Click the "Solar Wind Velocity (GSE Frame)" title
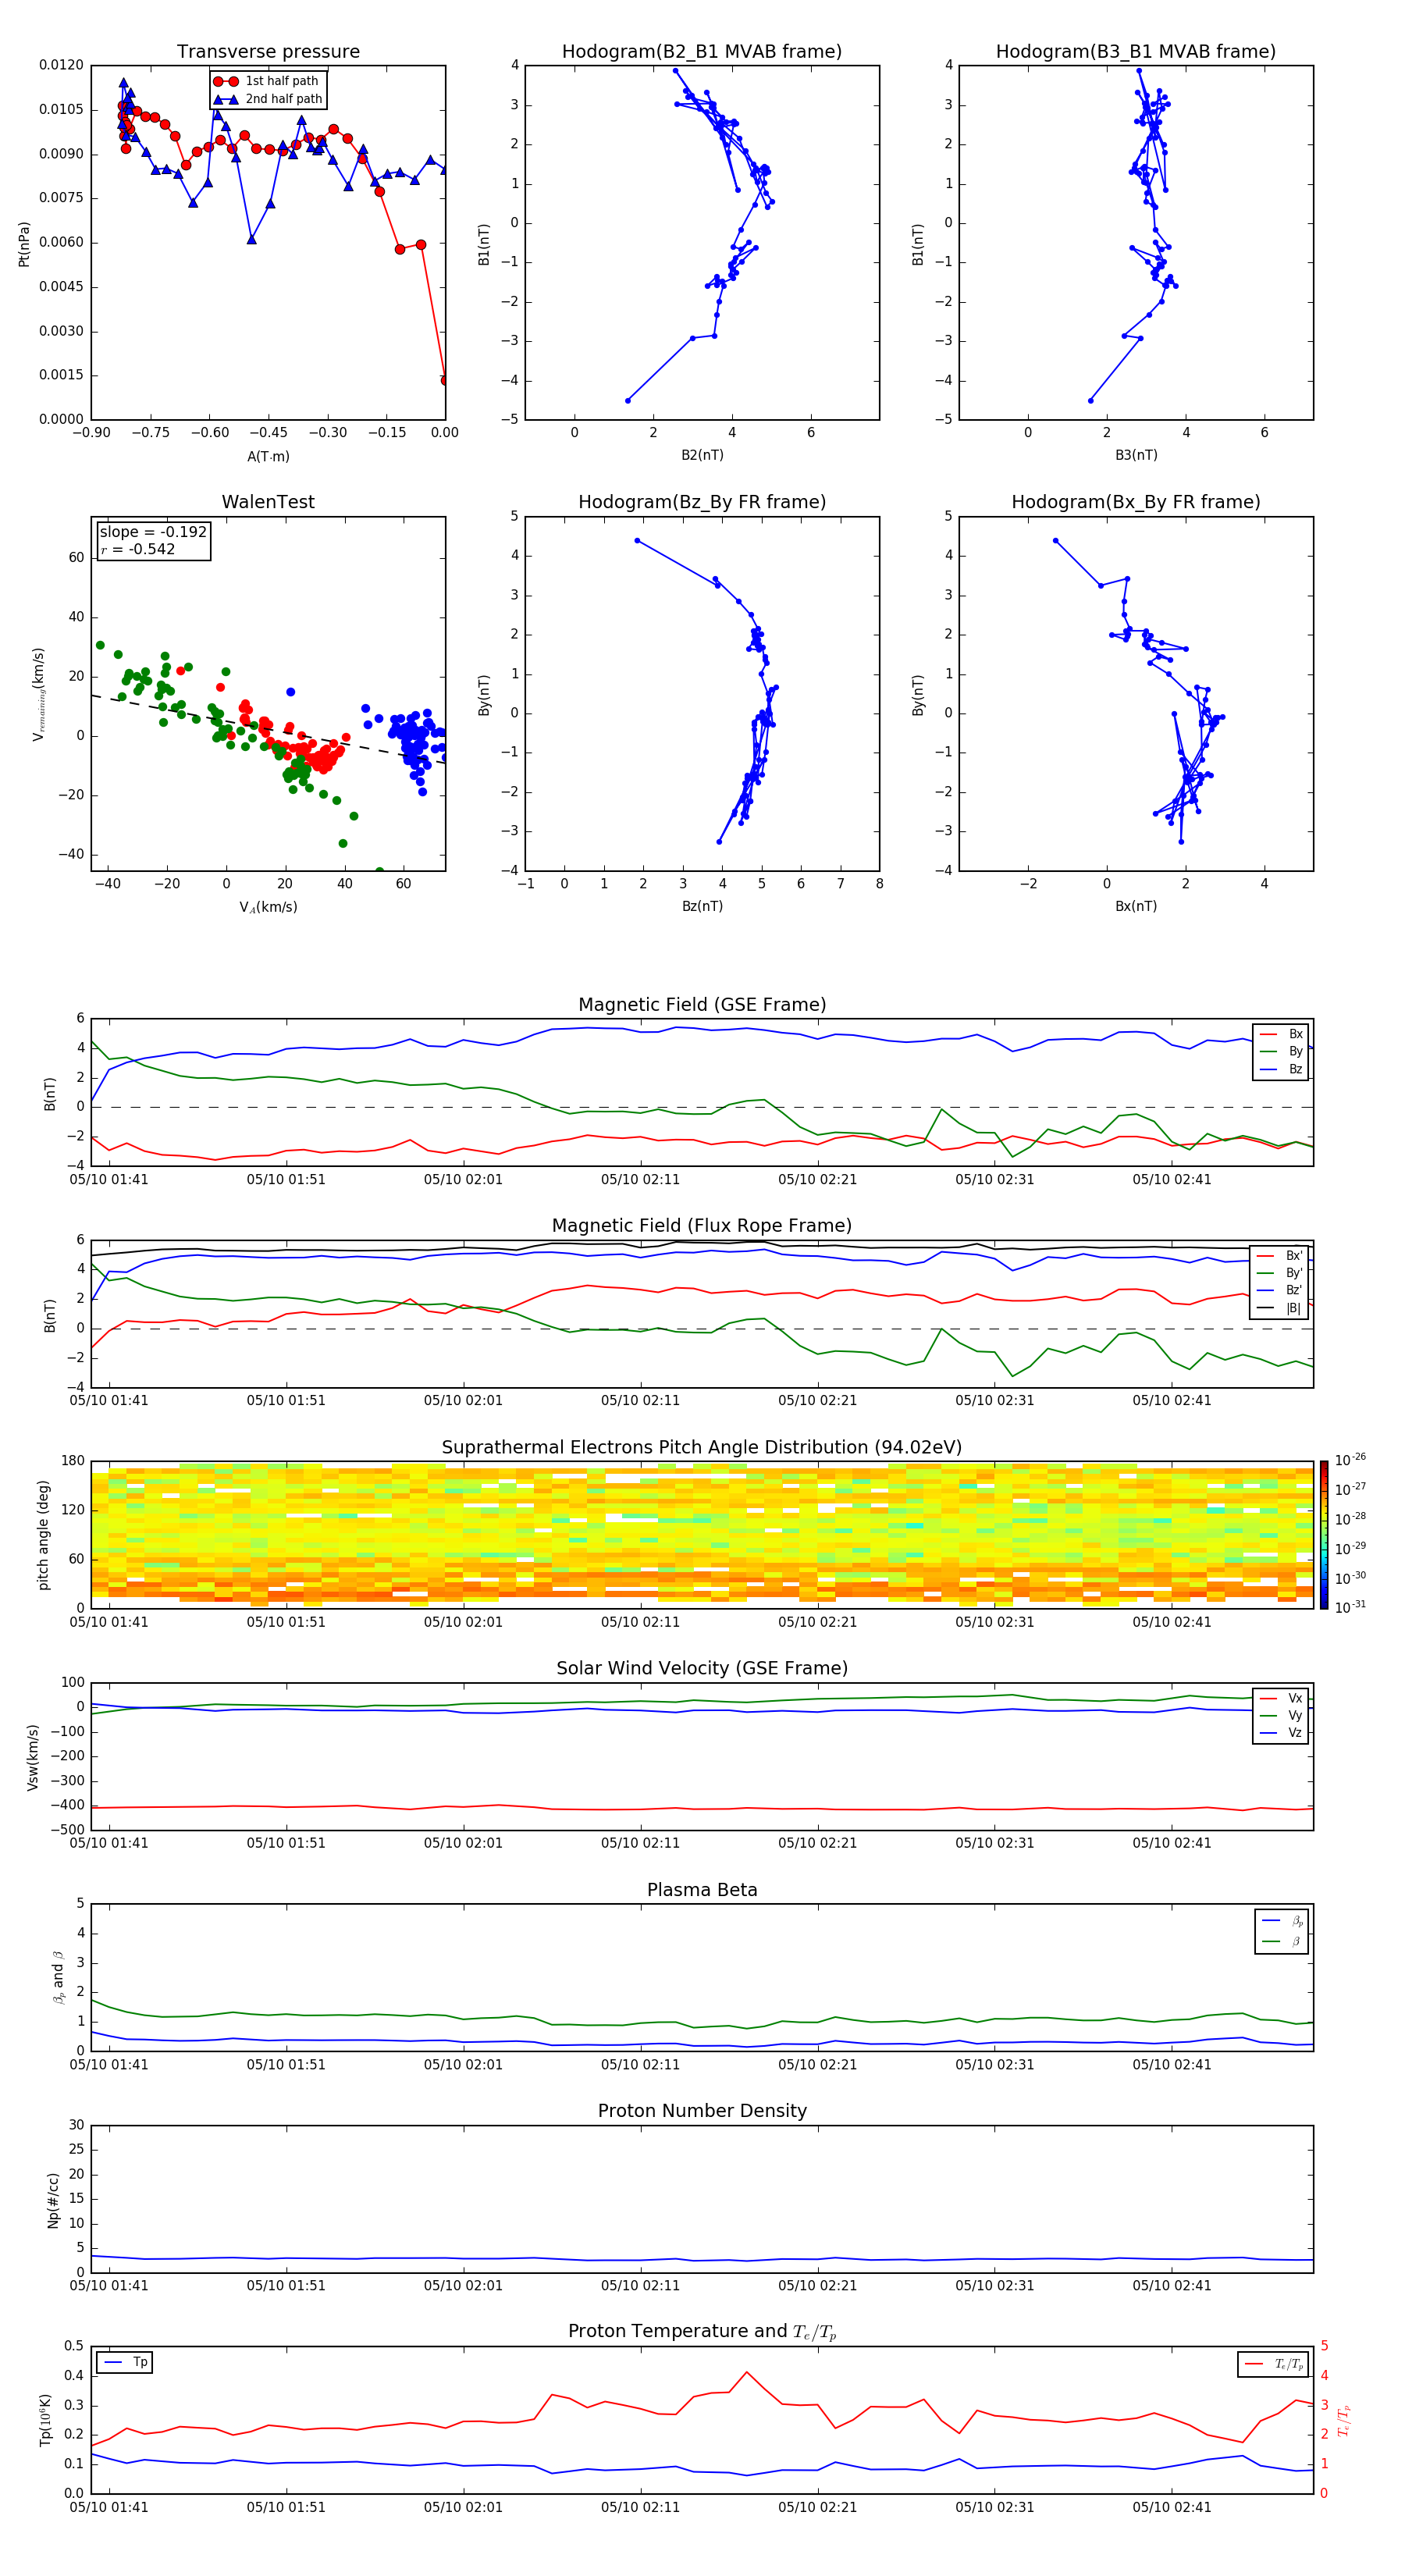This screenshot has height=2576, width=1405. coord(702,1668)
